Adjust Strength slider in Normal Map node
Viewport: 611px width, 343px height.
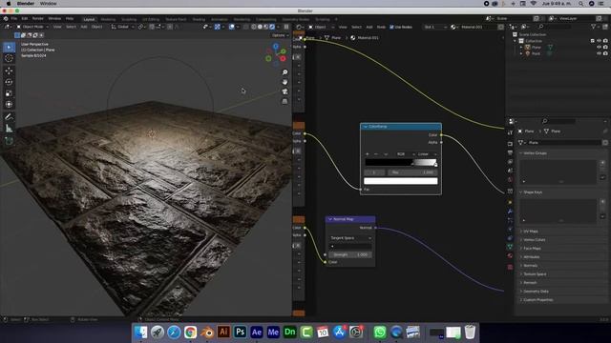point(350,254)
